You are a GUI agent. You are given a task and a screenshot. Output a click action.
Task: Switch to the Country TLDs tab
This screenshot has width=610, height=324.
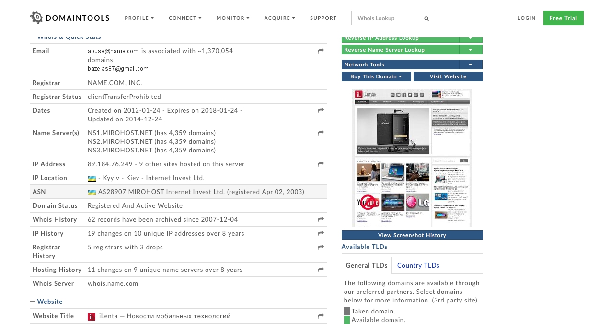coord(418,265)
